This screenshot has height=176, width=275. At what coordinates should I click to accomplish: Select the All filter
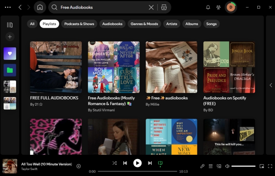32,24
